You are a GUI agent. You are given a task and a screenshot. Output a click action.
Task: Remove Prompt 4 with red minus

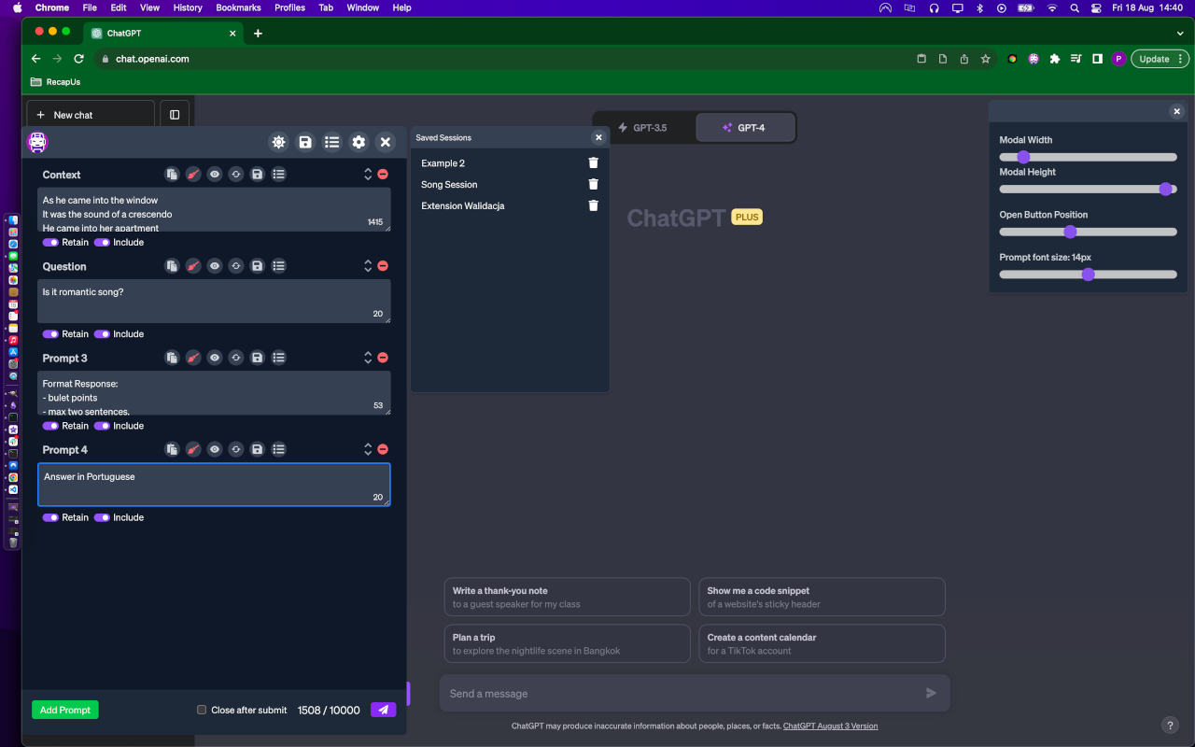point(383,449)
